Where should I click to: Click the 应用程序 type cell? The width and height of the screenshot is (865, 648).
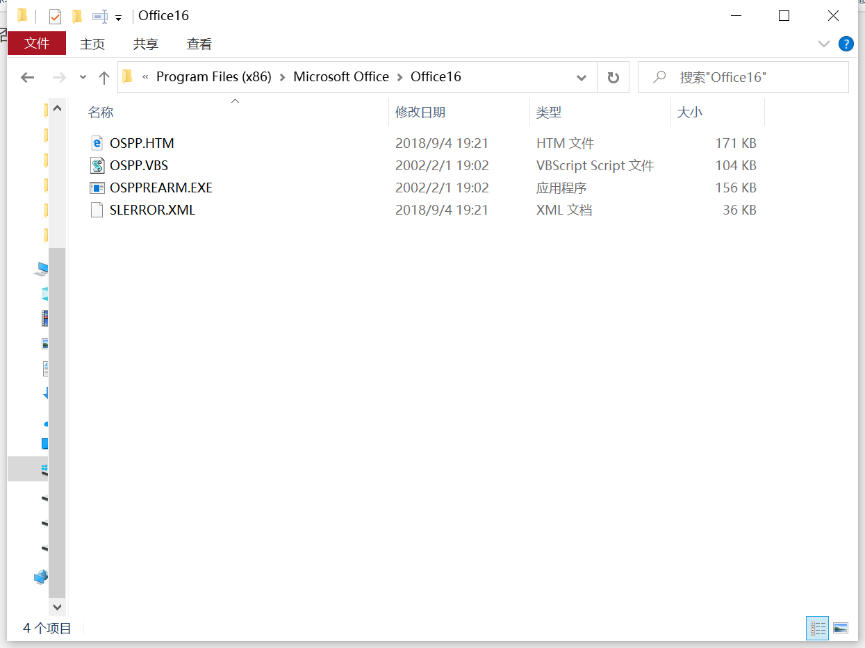(561, 188)
